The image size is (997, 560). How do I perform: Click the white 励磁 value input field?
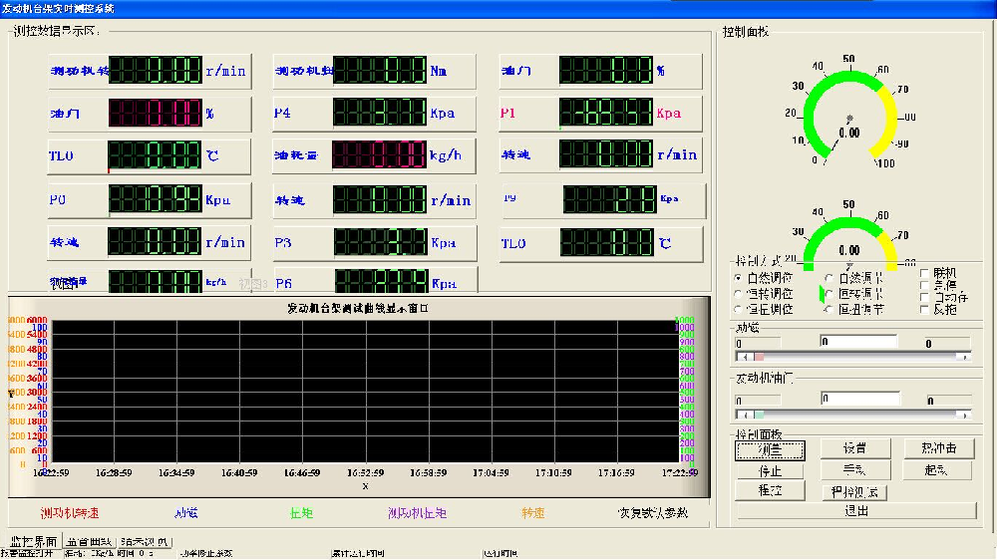click(858, 342)
